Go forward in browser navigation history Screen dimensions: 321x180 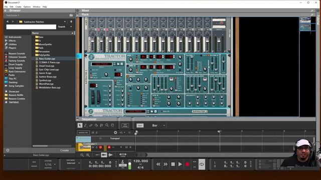tap(13, 21)
